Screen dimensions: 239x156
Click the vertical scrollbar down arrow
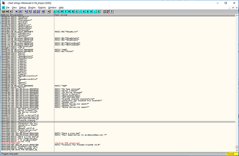[237, 150]
